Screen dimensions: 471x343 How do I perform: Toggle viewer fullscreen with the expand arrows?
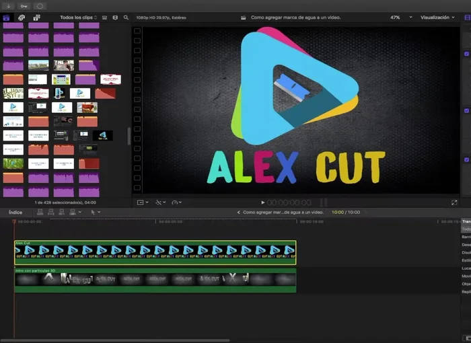pyautogui.click(x=454, y=202)
